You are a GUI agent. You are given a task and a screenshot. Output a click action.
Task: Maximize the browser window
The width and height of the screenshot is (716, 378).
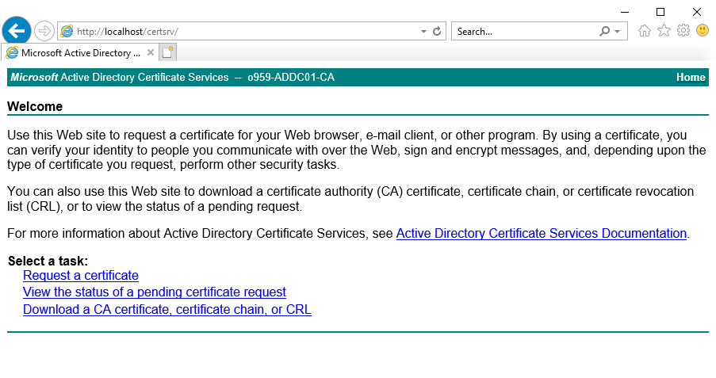point(660,12)
